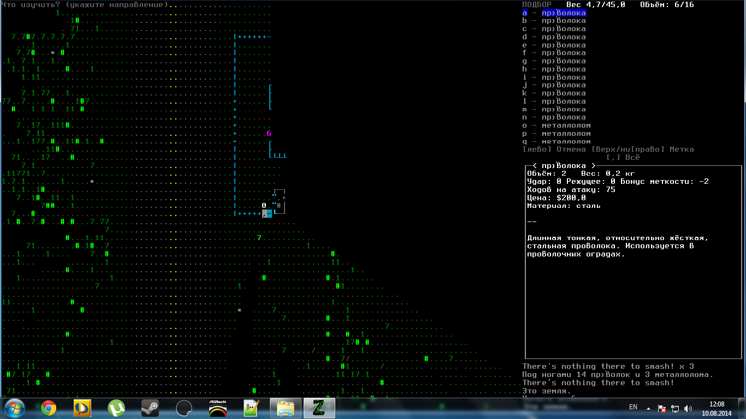Open Google Chrome from the taskbar
The height and width of the screenshot is (419, 746).
point(49,408)
